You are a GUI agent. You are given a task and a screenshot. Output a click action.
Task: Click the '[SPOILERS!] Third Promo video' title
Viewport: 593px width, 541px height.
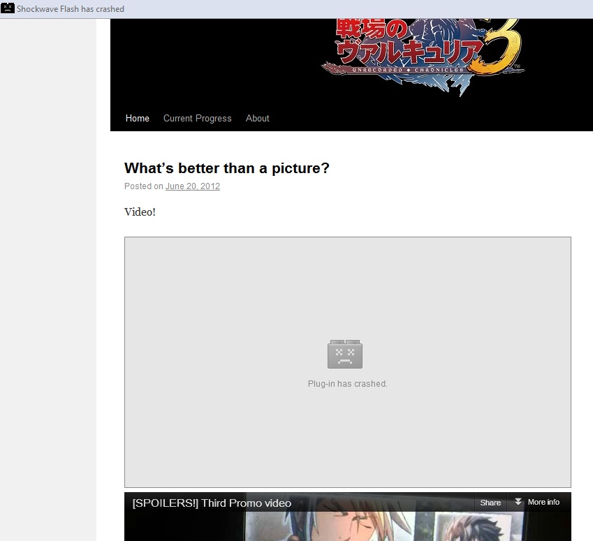pos(212,503)
